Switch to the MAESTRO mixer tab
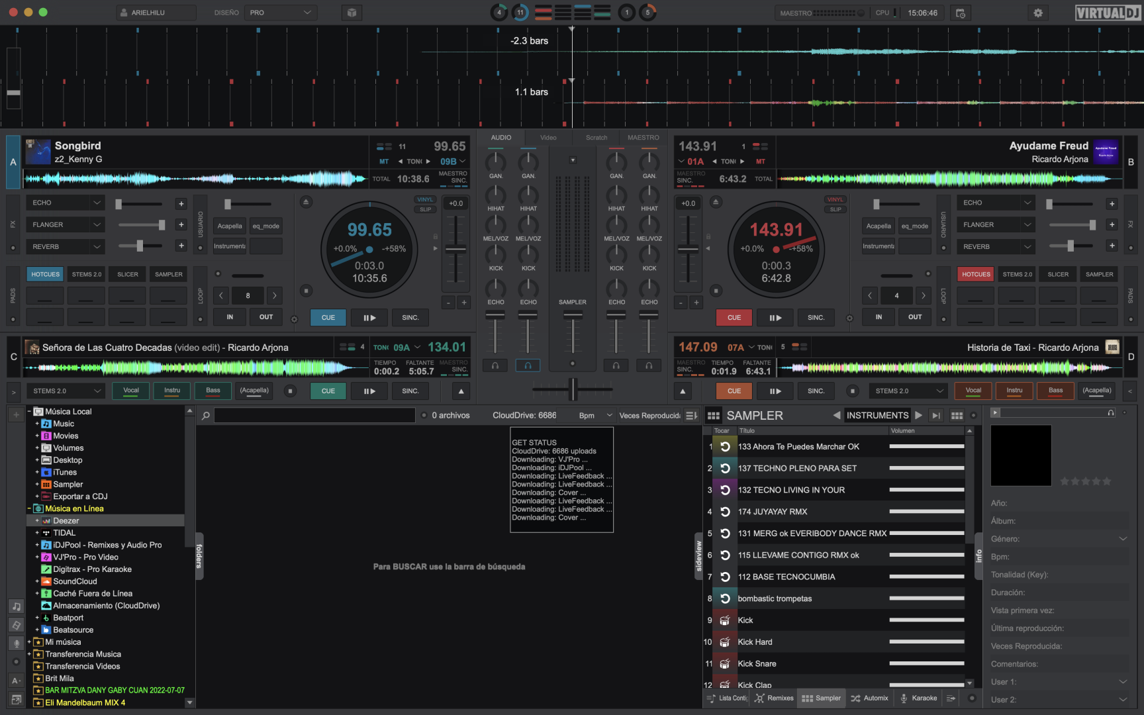 click(643, 138)
